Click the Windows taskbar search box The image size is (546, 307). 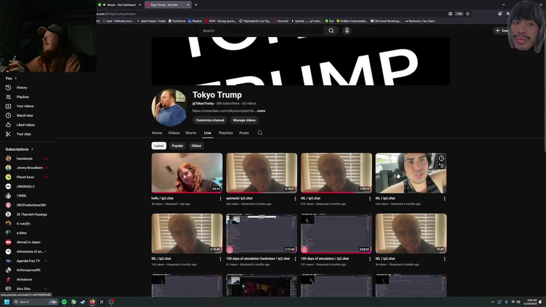pyautogui.click(x=35, y=302)
